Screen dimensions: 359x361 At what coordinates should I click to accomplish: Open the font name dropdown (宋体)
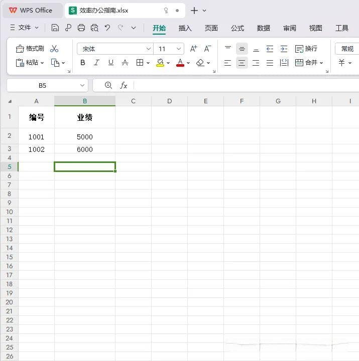(149, 49)
